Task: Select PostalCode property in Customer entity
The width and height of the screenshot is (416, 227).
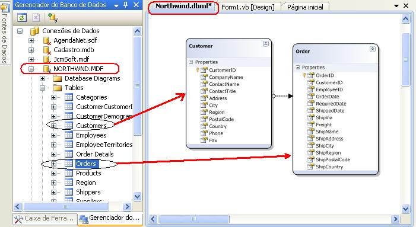Action: point(221,119)
